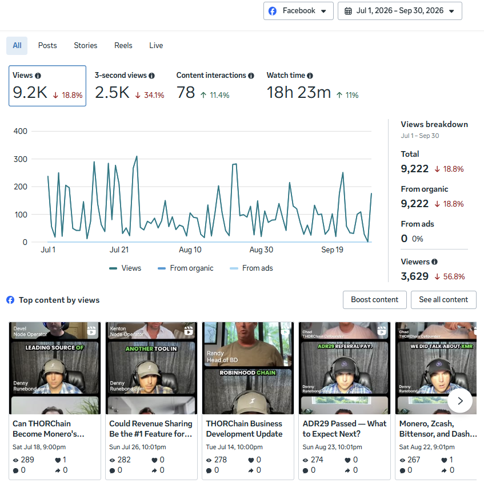
Task: Open the Jul 1 – Sep 30, 2026 date range picker
Action: [399, 11]
